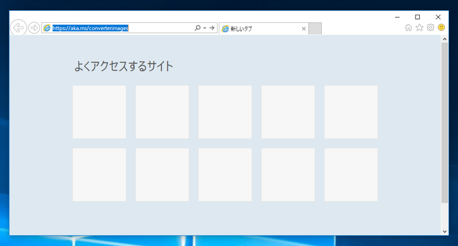The height and width of the screenshot is (246, 458).
Task: Click the vertical scrollbar thumb
Action: tap(445, 123)
